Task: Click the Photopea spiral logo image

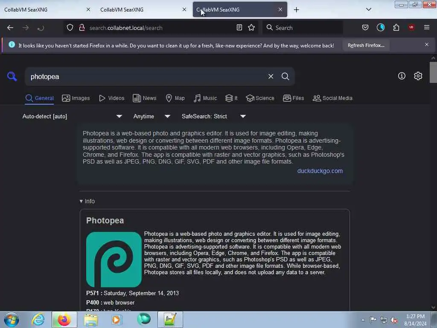Action: click(114, 259)
